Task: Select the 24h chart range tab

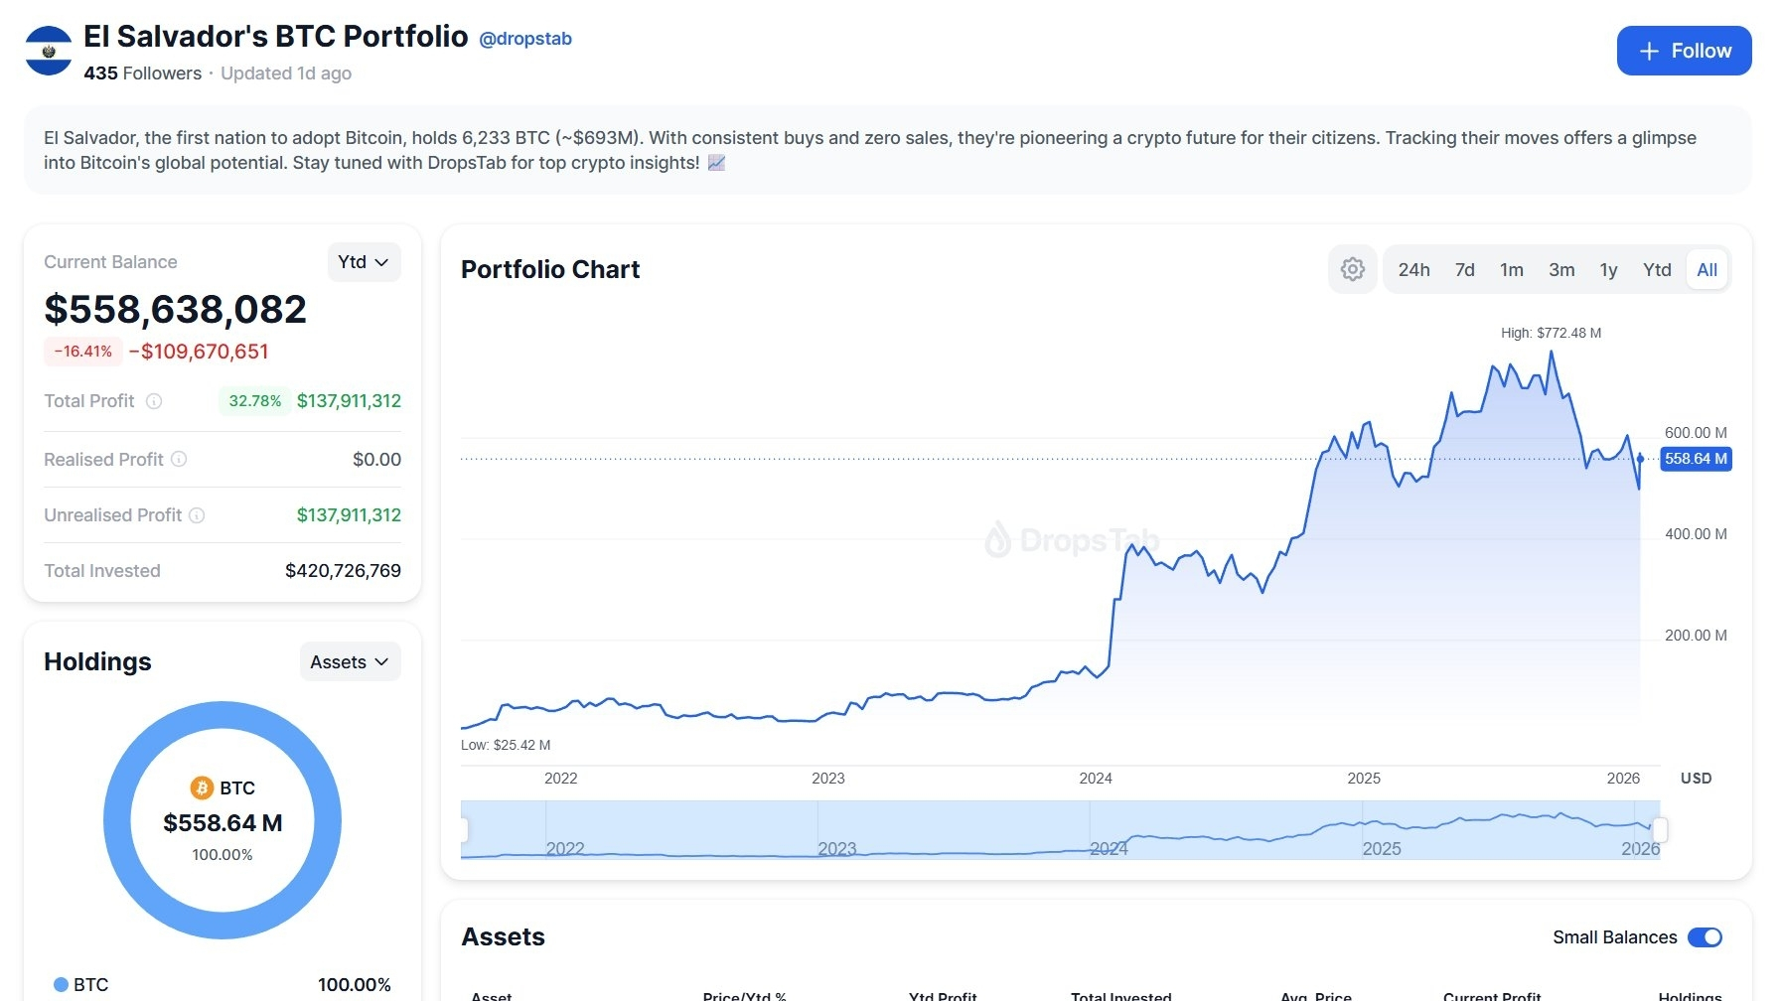Action: point(1413,270)
